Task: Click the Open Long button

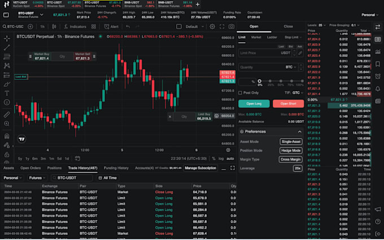Action: click(x=254, y=104)
